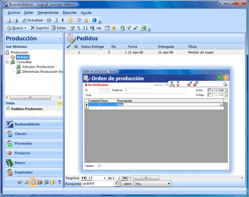249x197 pixels.
Task: Open Entrega date picker dropdown
Action: [x=226, y=95]
